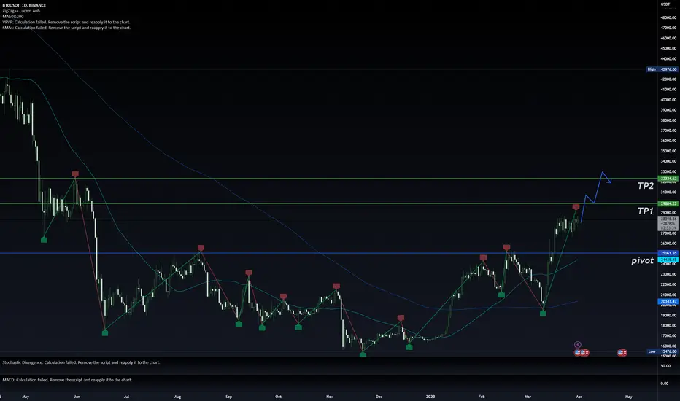Click the Dec label on time axis
Screen dimensions: 680x401
pos(379,397)
